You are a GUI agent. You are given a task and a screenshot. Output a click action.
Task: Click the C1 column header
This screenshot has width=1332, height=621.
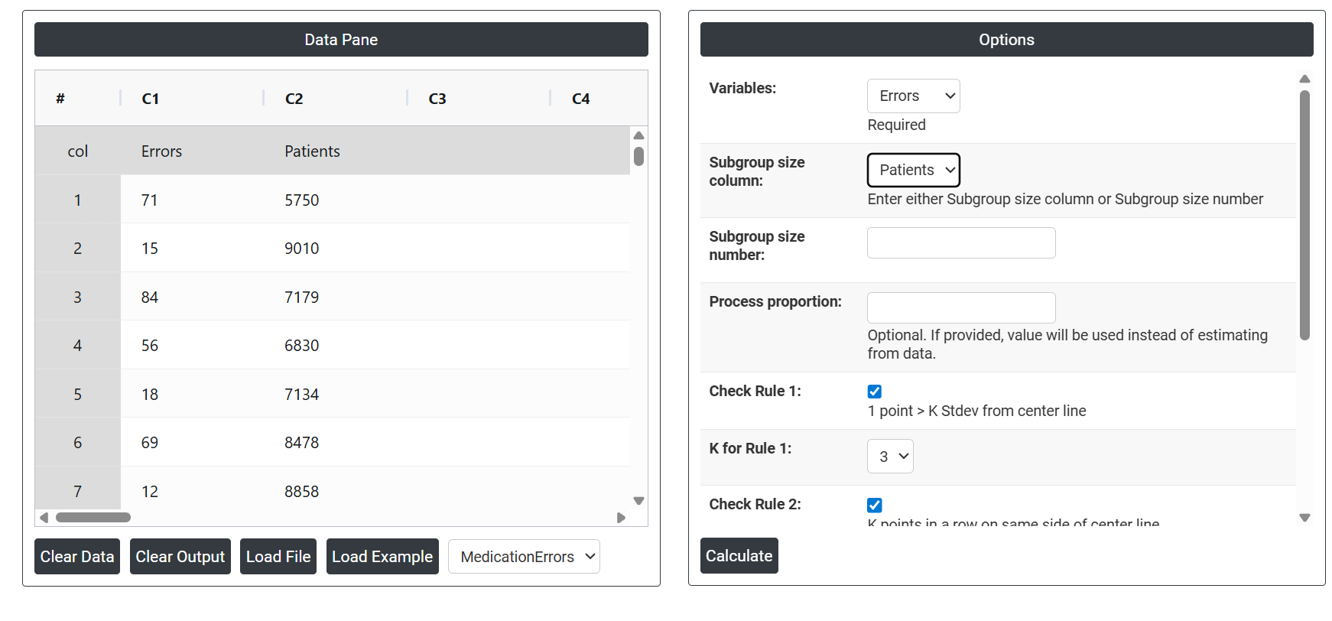151,99
